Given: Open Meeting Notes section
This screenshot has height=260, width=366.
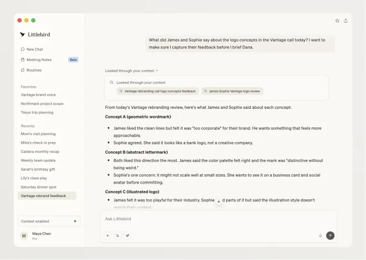Looking at the screenshot, I should pos(39,60).
